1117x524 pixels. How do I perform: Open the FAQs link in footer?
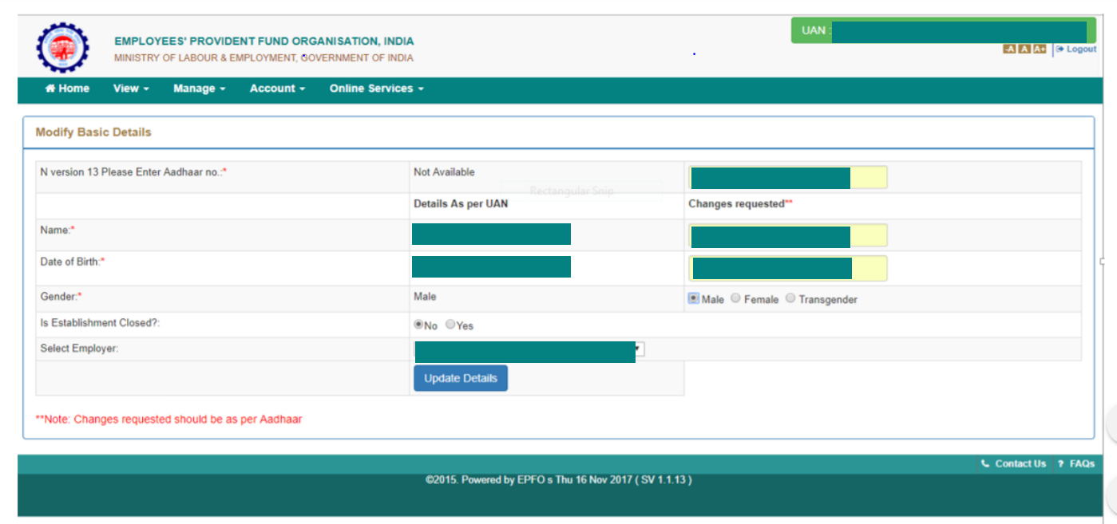click(1076, 463)
